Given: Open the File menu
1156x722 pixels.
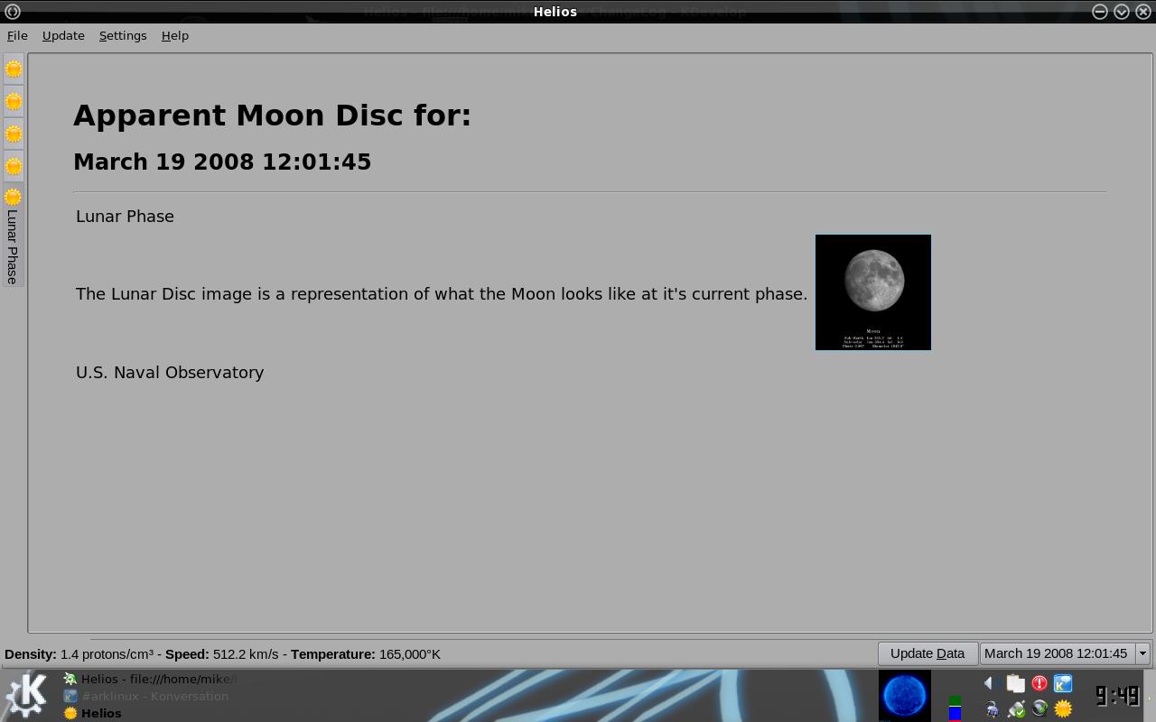Looking at the screenshot, I should click(17, 35).
